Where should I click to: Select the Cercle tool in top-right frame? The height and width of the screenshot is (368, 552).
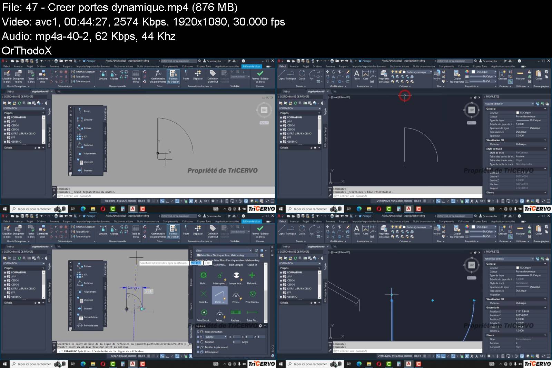pyautogui.click(x=302, y=75)
